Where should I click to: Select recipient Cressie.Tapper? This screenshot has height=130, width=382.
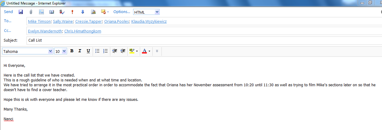coord(88,22)
